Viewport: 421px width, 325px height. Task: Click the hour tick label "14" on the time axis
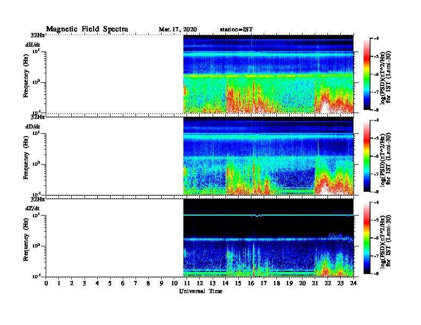(x=225, y=284)
